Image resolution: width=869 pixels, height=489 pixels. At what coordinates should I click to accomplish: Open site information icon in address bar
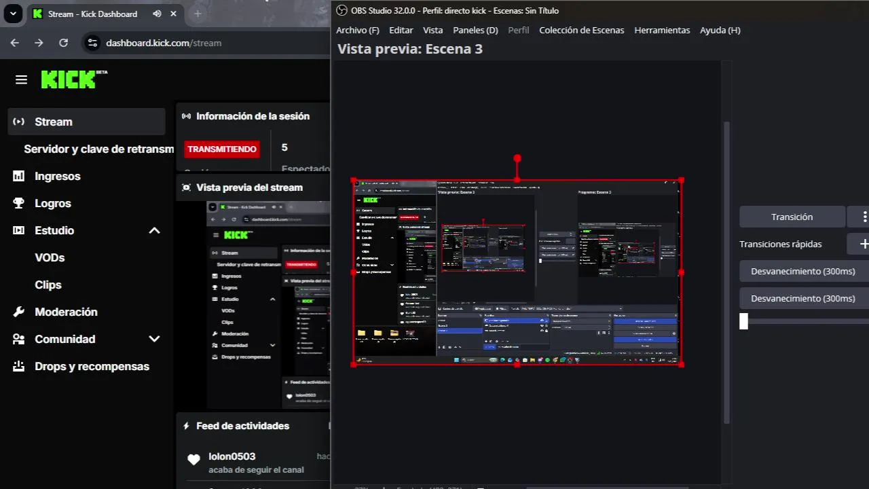(x=92, y=43)
